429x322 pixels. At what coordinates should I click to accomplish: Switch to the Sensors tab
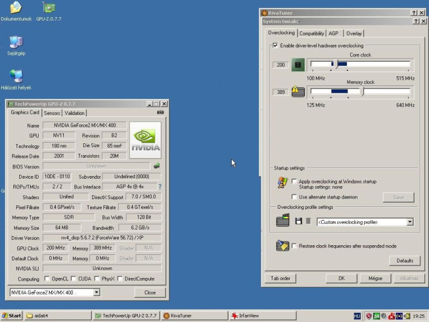[x=52, y=113]
